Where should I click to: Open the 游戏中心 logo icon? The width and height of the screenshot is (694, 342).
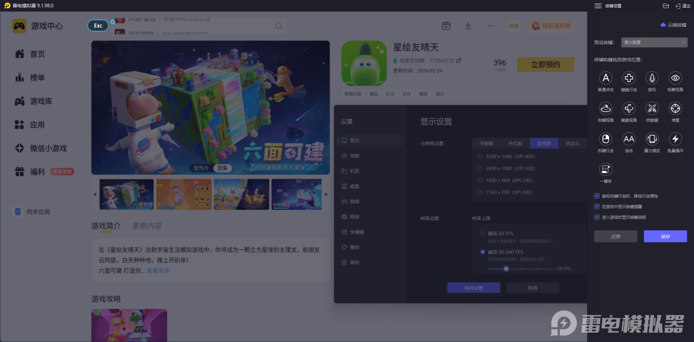tap(20, 26)
